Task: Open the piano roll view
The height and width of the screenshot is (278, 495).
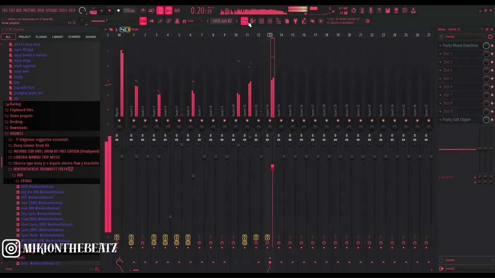Action: pyautogui.click(x=253, y=21)
